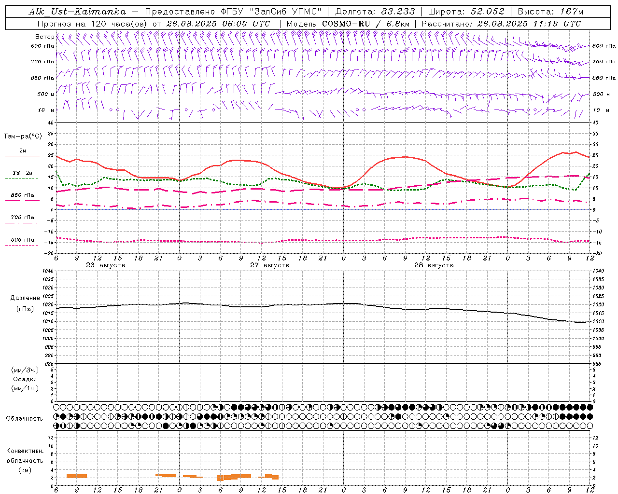Click the Ветер label of wind panel
Image resolution: width=618 pixels, height=494 pixels.
(44, 37)
